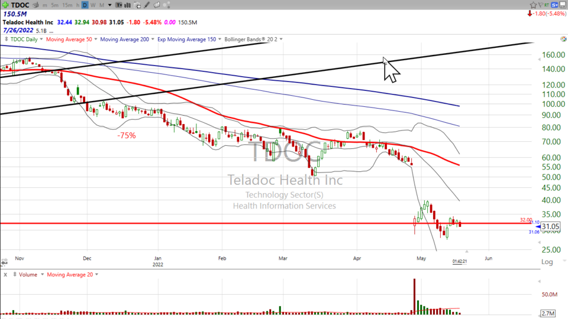This screenshot has height=319, width=568.
Task: Click the green plus add-symbol icon
Action: point(4,5)
